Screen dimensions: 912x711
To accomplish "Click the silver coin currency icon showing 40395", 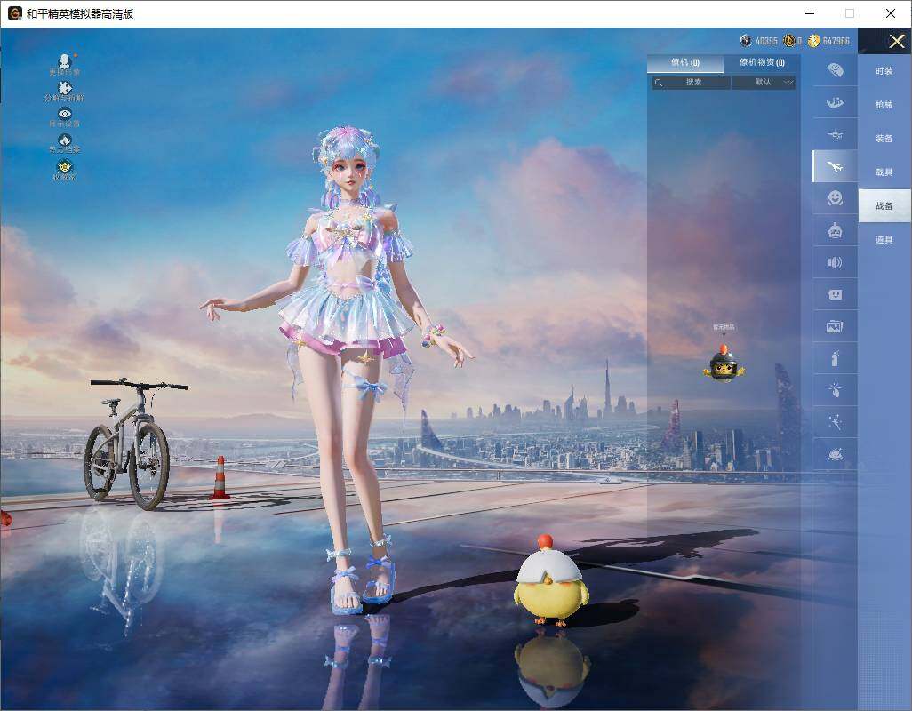I will [746, 41].
